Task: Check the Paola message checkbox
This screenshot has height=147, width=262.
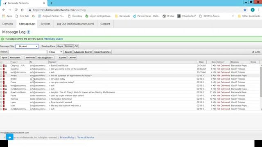Action: tap(1, 96)
